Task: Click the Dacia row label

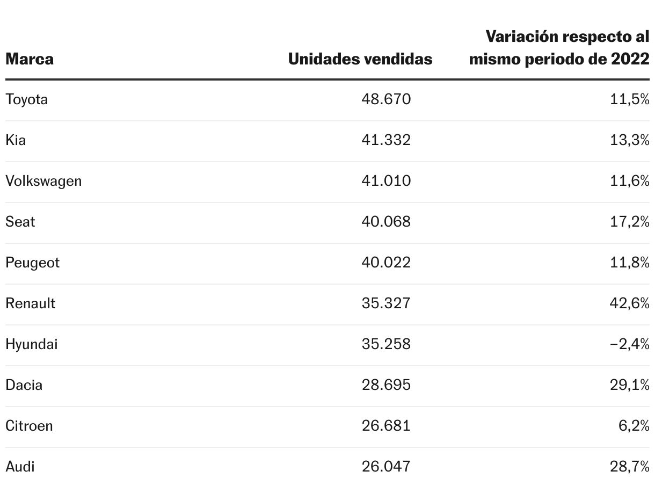Action: [24, 385]
